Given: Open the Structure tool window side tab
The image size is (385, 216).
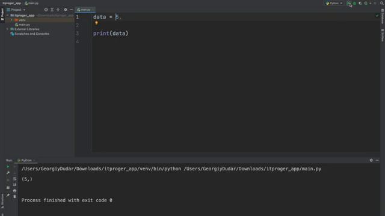Looking at the screenshot, I should (x=2, y=201).
